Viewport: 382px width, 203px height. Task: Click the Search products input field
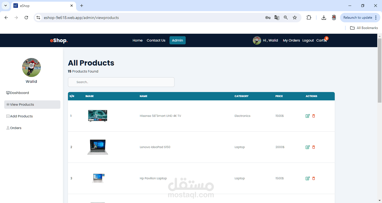[121, 82]
